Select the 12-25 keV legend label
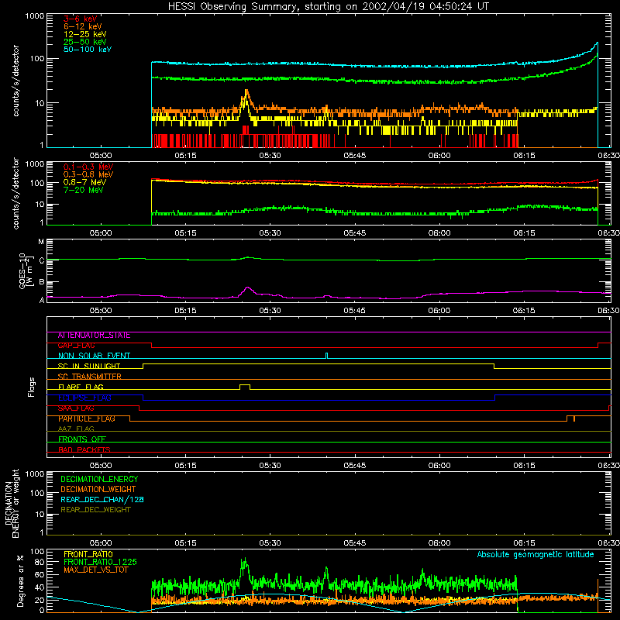 (85, 34)
